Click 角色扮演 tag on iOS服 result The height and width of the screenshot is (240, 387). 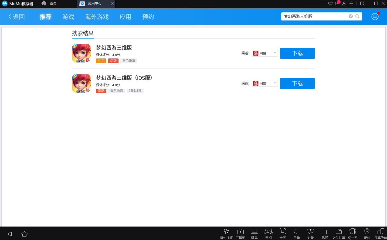pyautogui.click(x=117, y=91)
